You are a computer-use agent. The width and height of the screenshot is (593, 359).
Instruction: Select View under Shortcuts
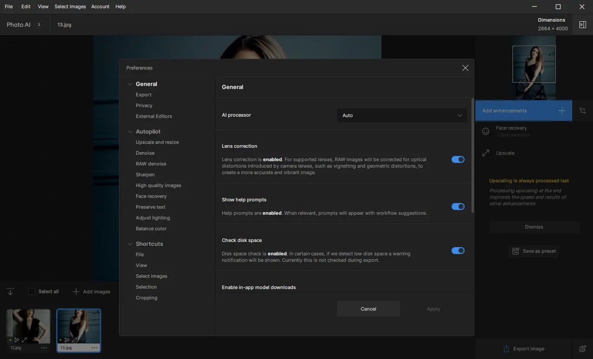(x=141, y=265)
